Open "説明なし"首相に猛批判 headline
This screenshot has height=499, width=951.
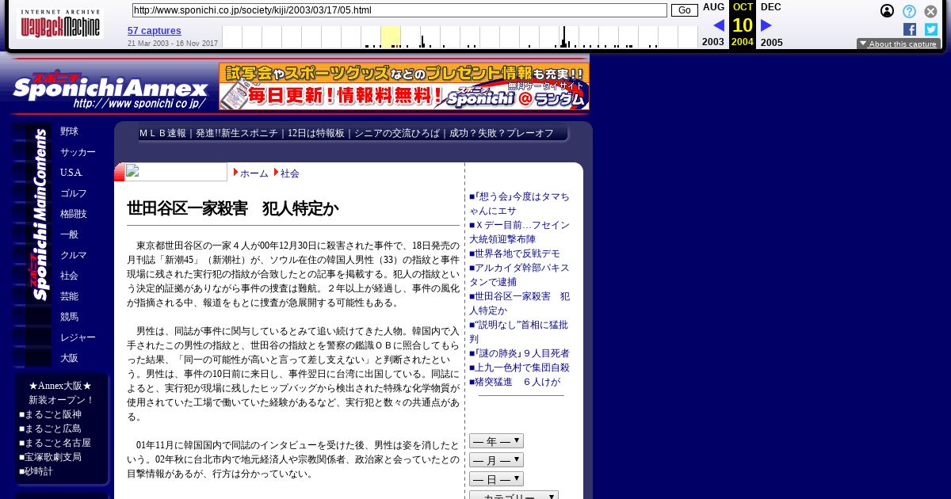518,332
